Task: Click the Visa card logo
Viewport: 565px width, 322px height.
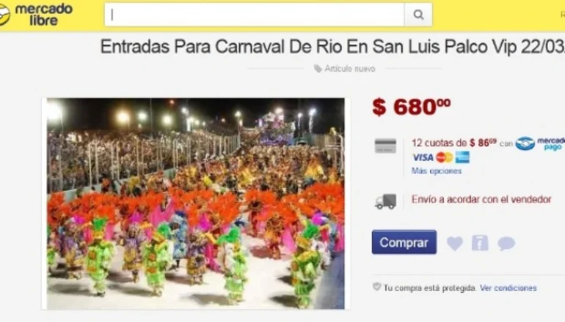Action: [423, 157]
